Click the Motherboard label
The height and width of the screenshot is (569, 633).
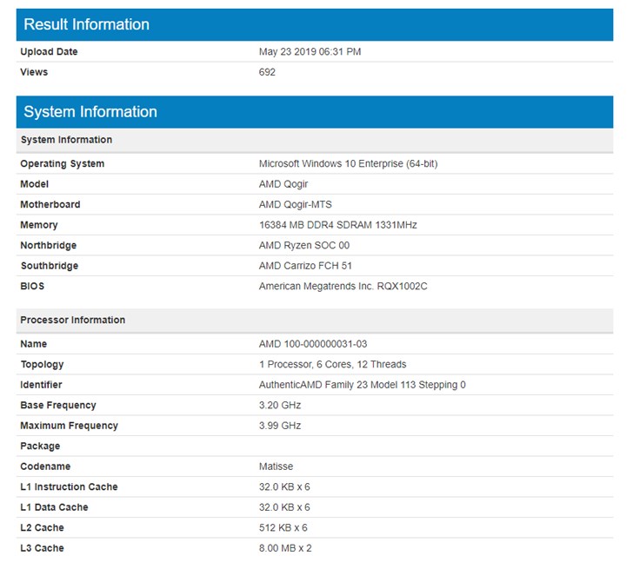pos(50,204)
